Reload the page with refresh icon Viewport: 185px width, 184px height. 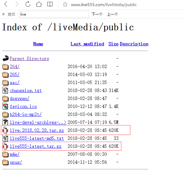point(28,4)
